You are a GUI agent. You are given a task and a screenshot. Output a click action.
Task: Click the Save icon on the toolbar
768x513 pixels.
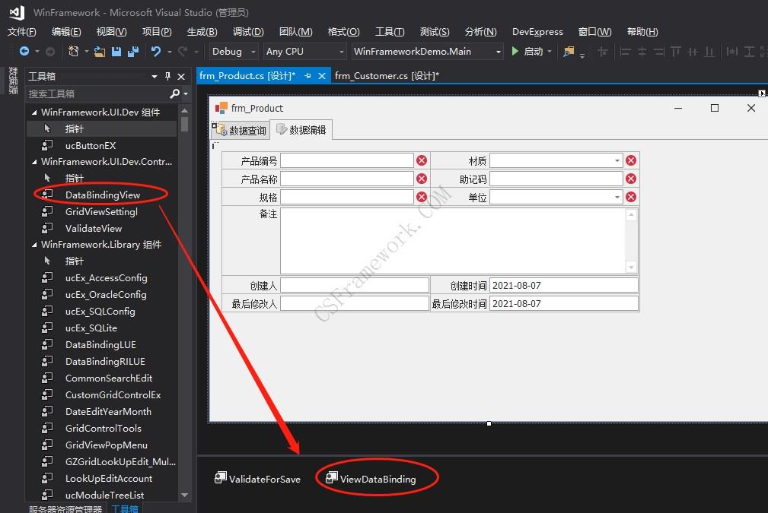click(x=116, y=51)
